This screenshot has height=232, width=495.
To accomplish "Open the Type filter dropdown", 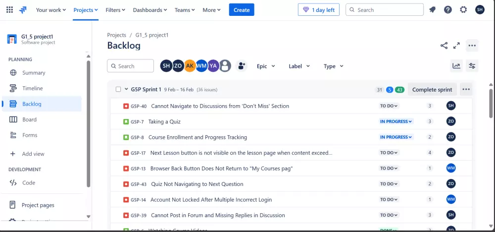I will (x=333, y=66).
